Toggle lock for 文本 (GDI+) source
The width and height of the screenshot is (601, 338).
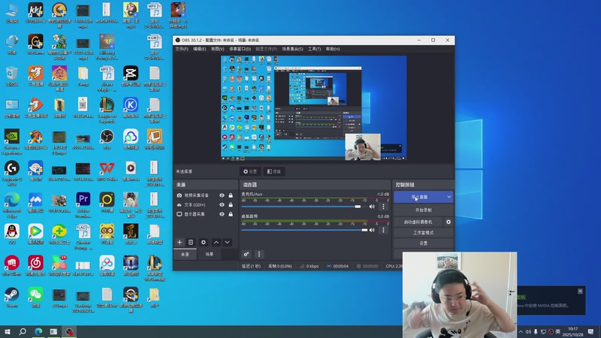(231, 205)
